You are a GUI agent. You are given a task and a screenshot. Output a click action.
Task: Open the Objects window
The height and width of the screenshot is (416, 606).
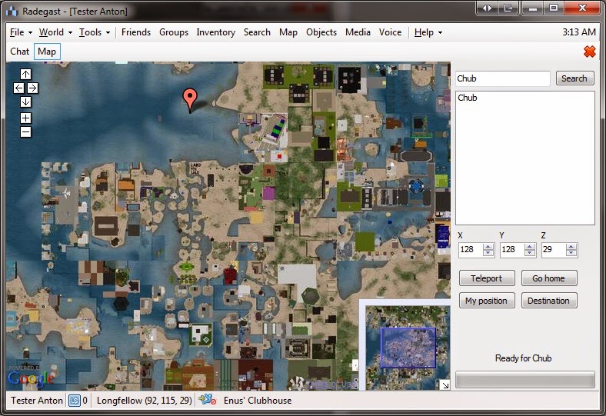coord(321,32)
